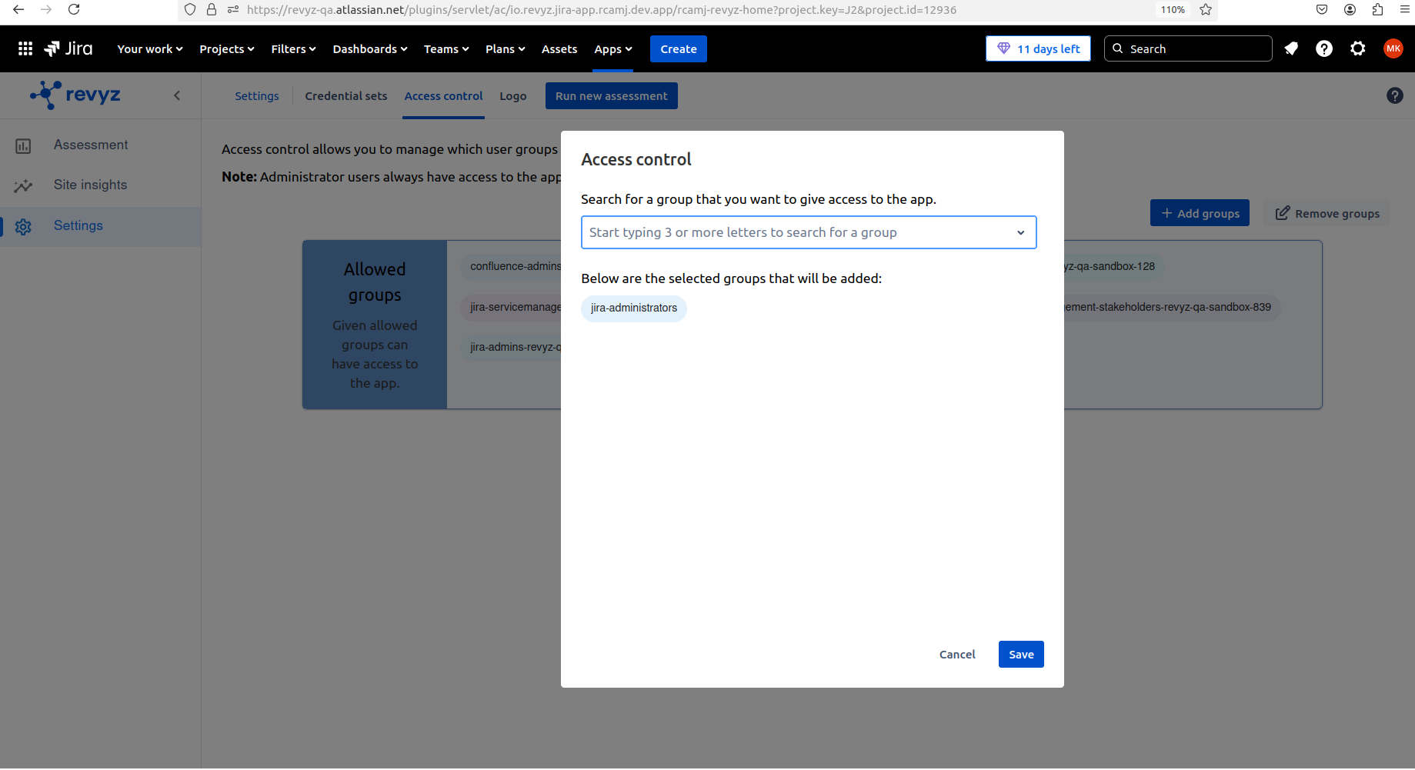Expand Dashboards menu
Viewport: 1415px width, 770px height.
pos(370,48)
